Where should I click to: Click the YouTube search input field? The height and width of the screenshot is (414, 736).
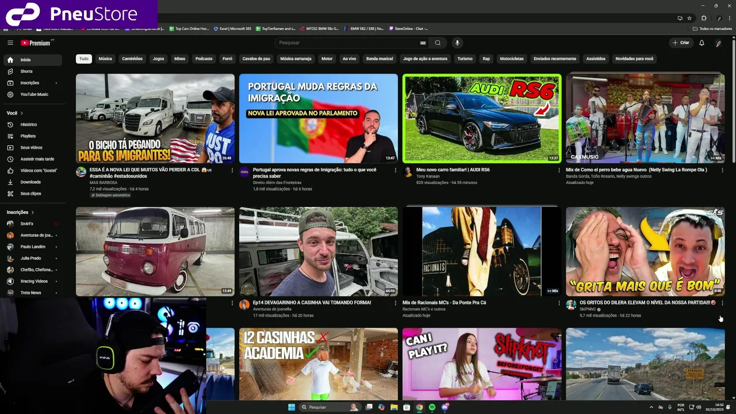click(348, 43)
